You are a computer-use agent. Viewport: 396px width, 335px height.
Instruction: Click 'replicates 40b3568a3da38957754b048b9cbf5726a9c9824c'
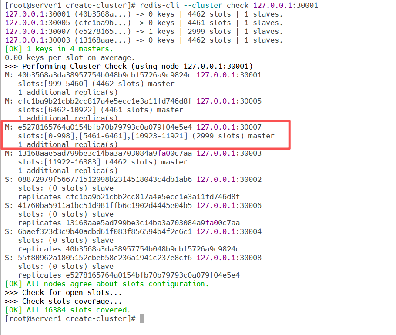pos(129,249)
